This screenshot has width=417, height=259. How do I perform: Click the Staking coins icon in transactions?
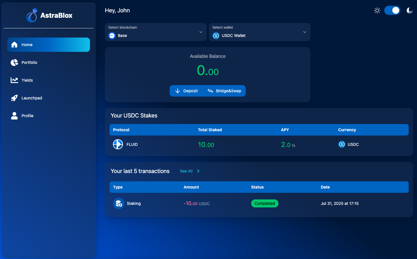118,203
